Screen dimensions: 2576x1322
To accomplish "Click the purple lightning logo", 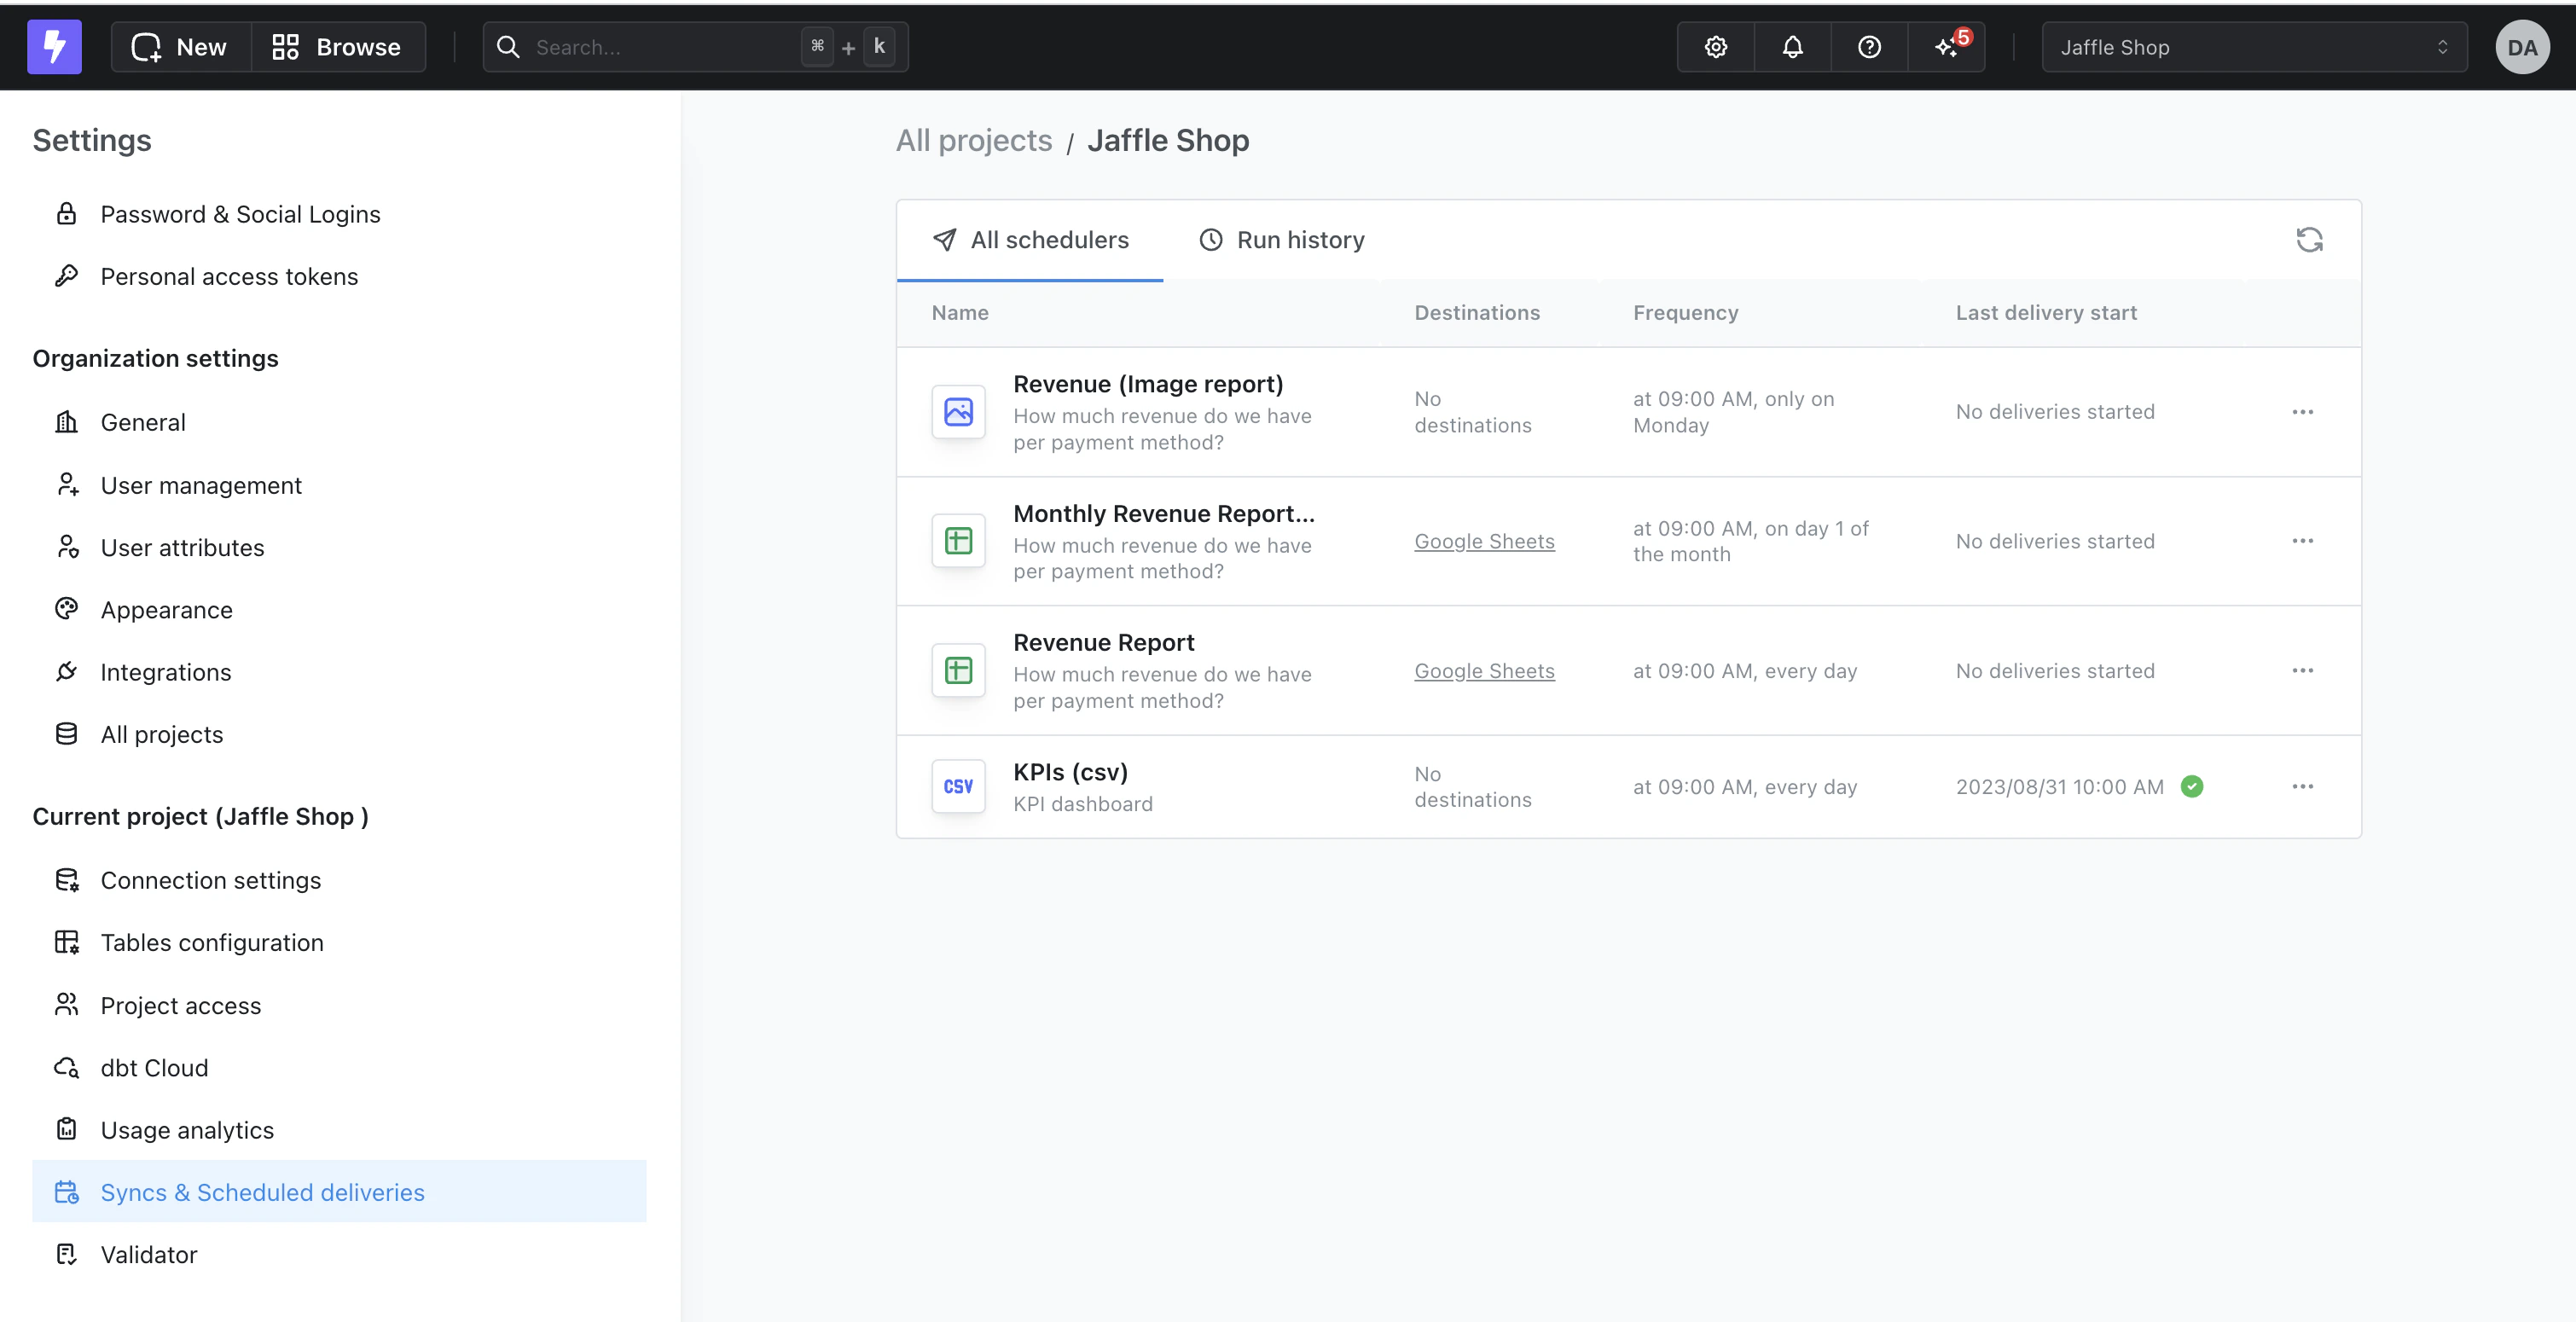I will click(x=54, y=47).
